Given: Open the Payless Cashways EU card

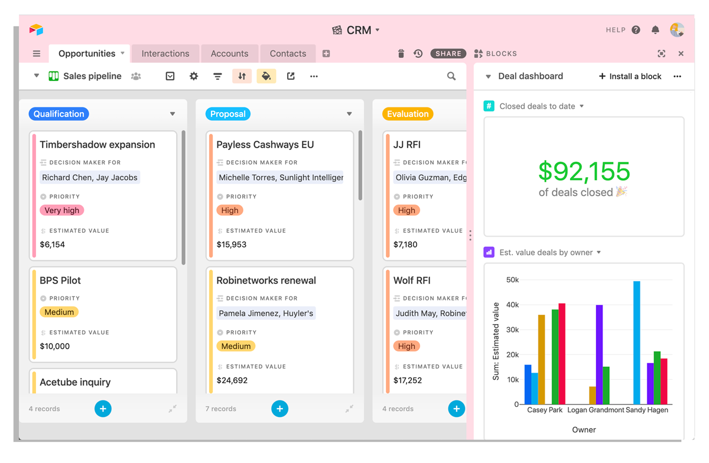Looking at the screenshot, I should [x=280, y=196].
